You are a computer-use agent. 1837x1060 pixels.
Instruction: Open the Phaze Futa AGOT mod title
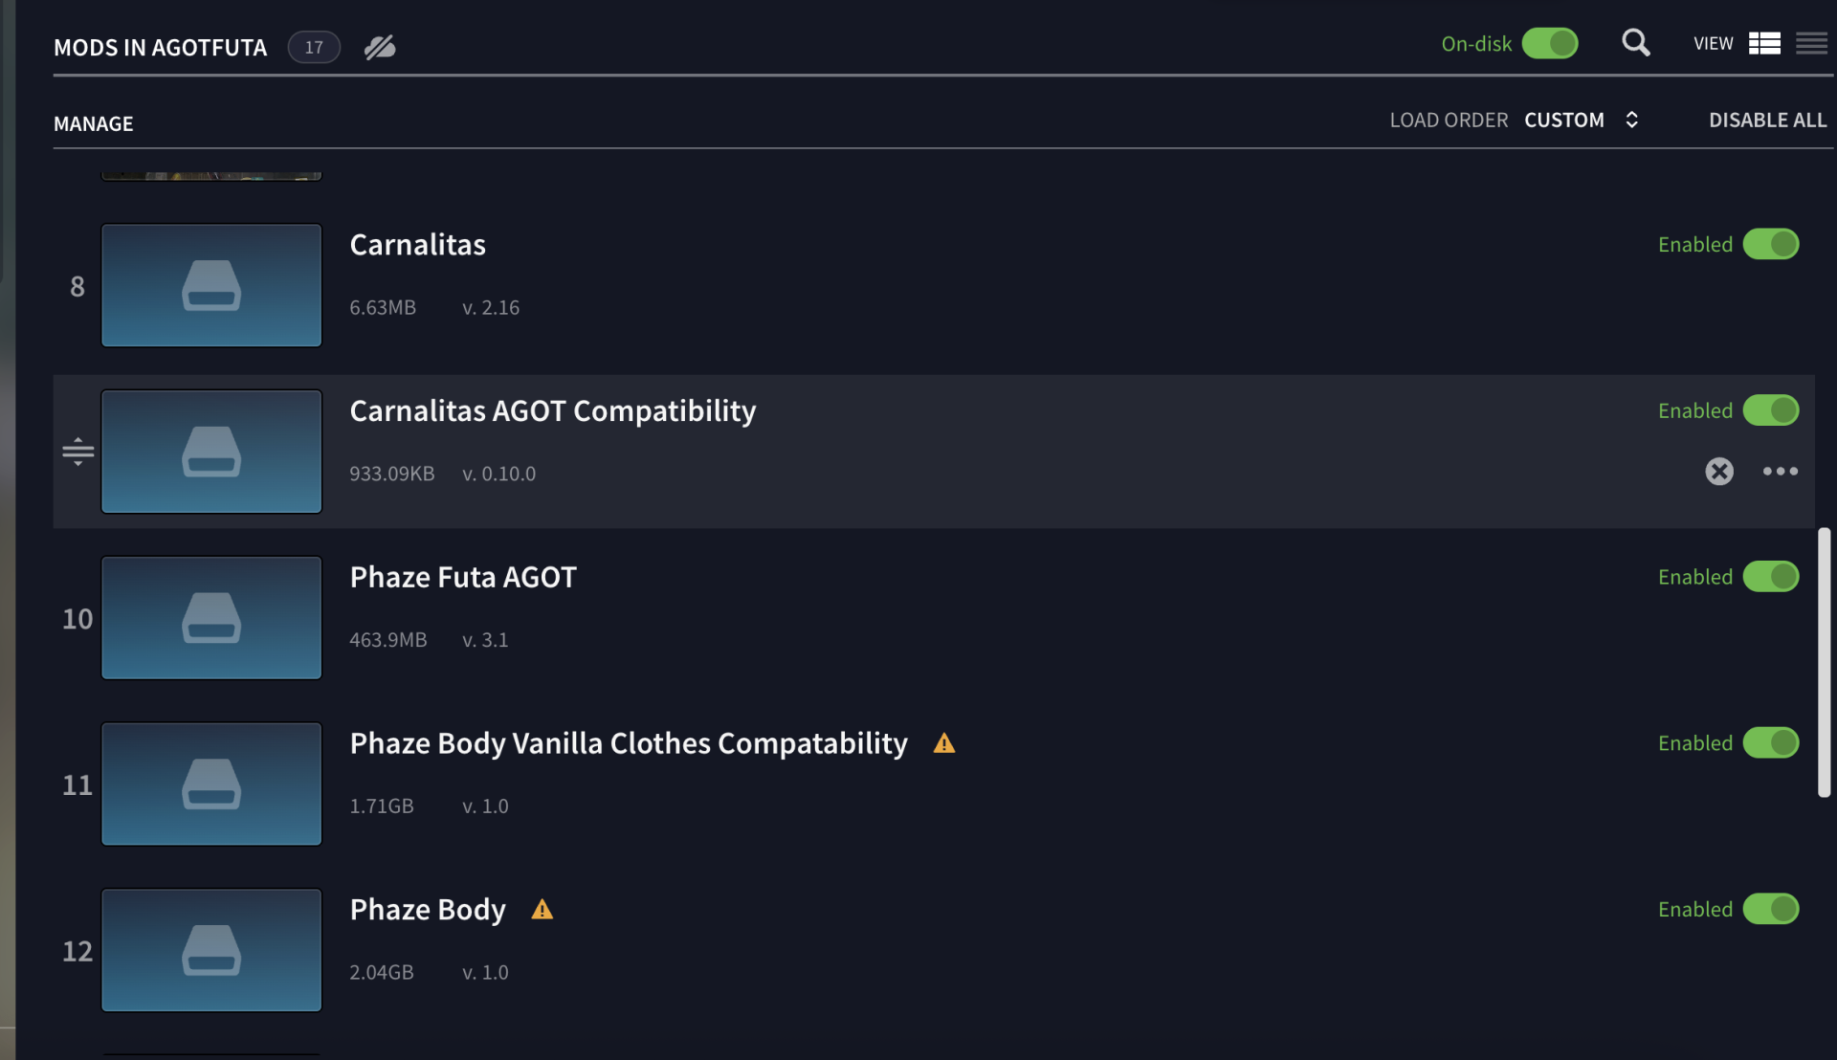point(463,577)
